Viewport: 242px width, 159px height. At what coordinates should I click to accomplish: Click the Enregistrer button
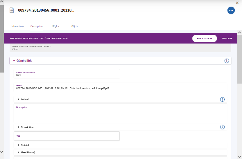205,38
